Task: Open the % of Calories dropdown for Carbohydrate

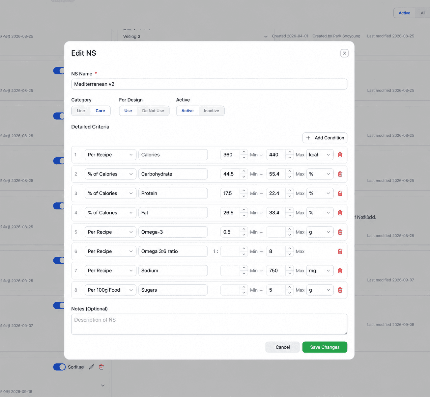Action: click(x=110, y=174)
